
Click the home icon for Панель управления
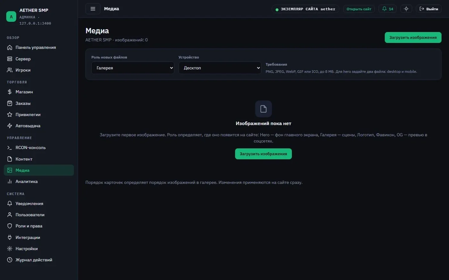point(10,47)
